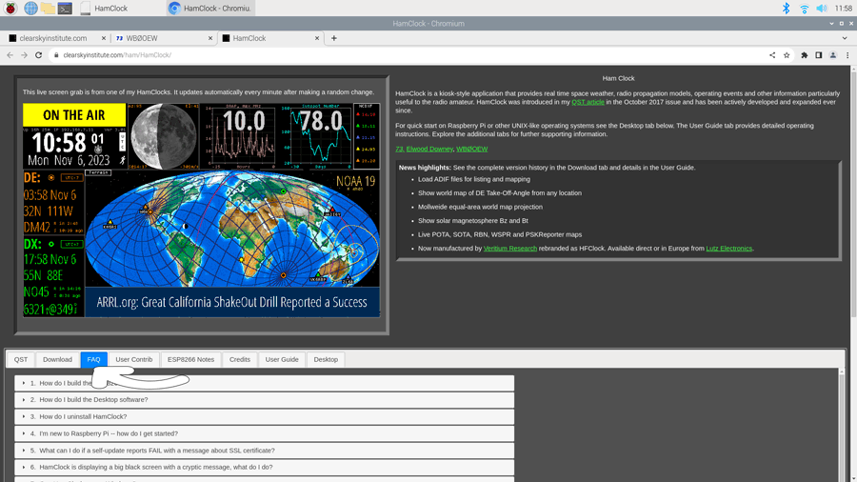The image size is (857, 482).
Task: Open the Desktop tab
Action: pyautogui.click(x=326, y=359)
